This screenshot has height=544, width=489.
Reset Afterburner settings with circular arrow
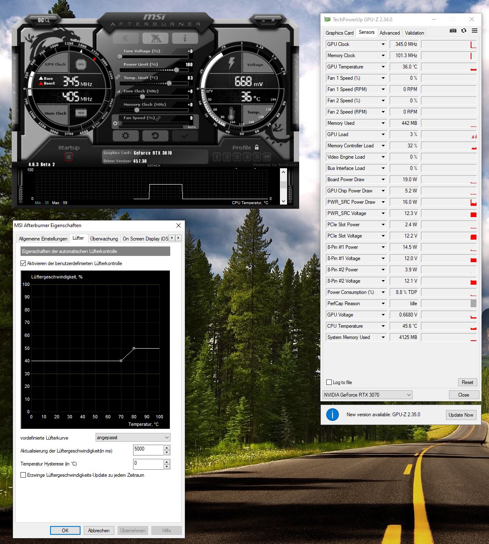tap(155, 136)
